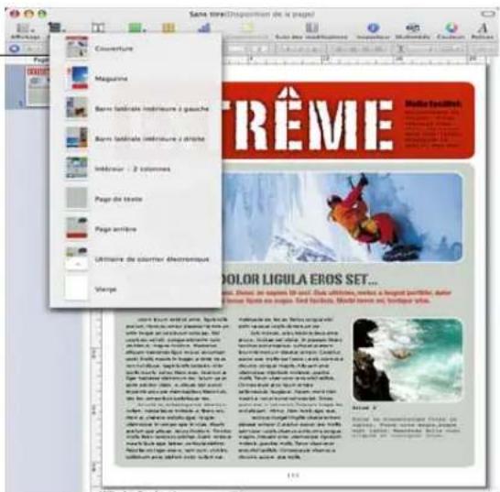Image resolution: width=500 pixels, height=492 pixels.
Task: Open the Multimédia browser
Action: point(413,31)
